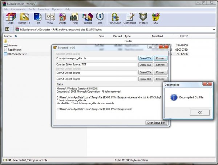
Task: Click the Packed column header
Action: click(x=117, y=36)
